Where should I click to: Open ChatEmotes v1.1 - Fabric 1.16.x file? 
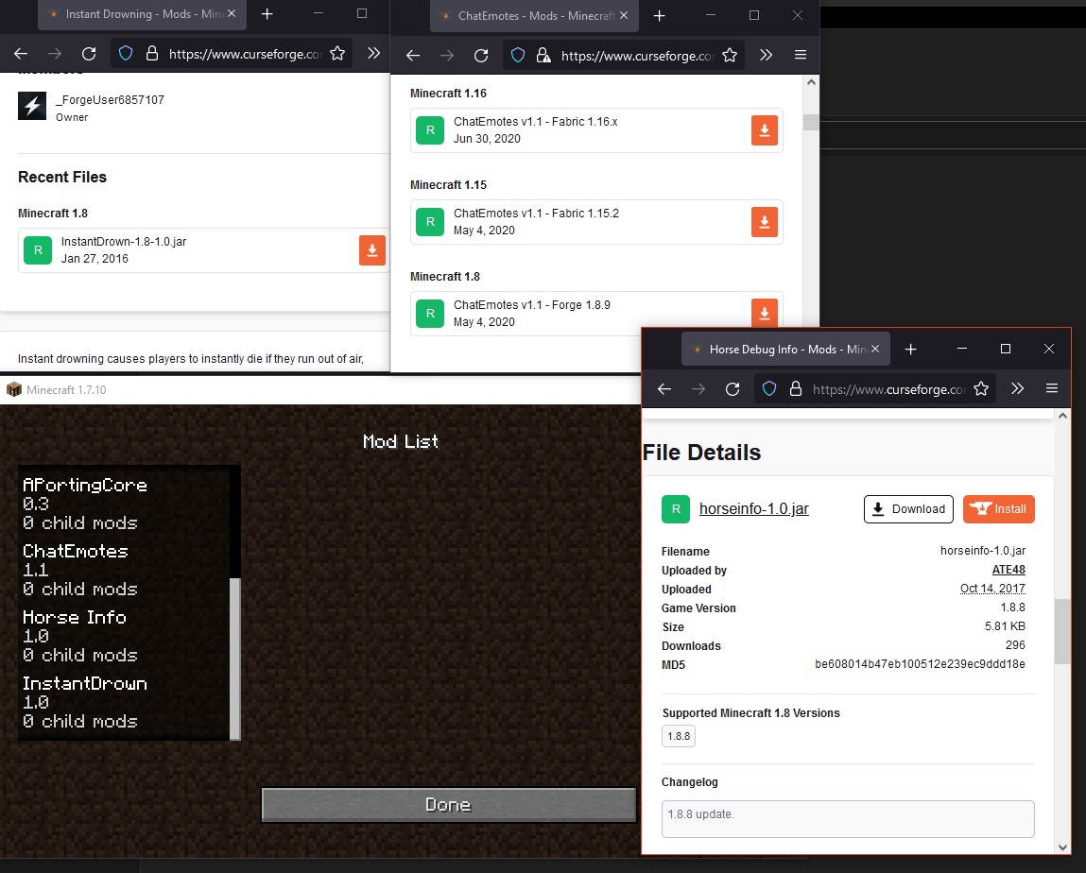click(x=535, y=122)
